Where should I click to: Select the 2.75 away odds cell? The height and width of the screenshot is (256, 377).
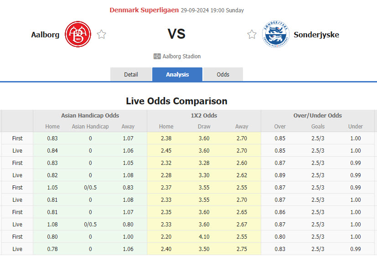click(242, 249)
